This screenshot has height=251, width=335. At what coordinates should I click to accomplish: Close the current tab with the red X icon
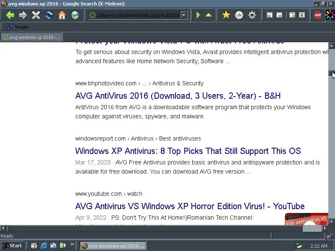coord(302,15)
